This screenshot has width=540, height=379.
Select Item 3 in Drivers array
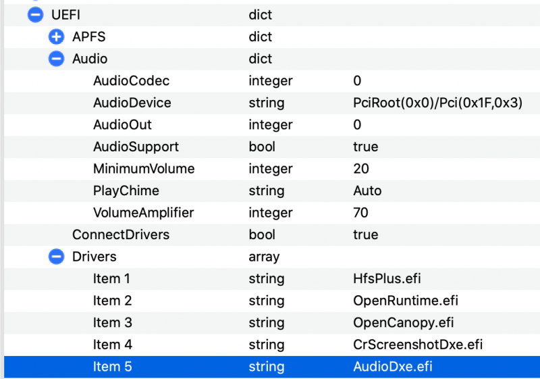pyautogui.click(x=112, y=322)
